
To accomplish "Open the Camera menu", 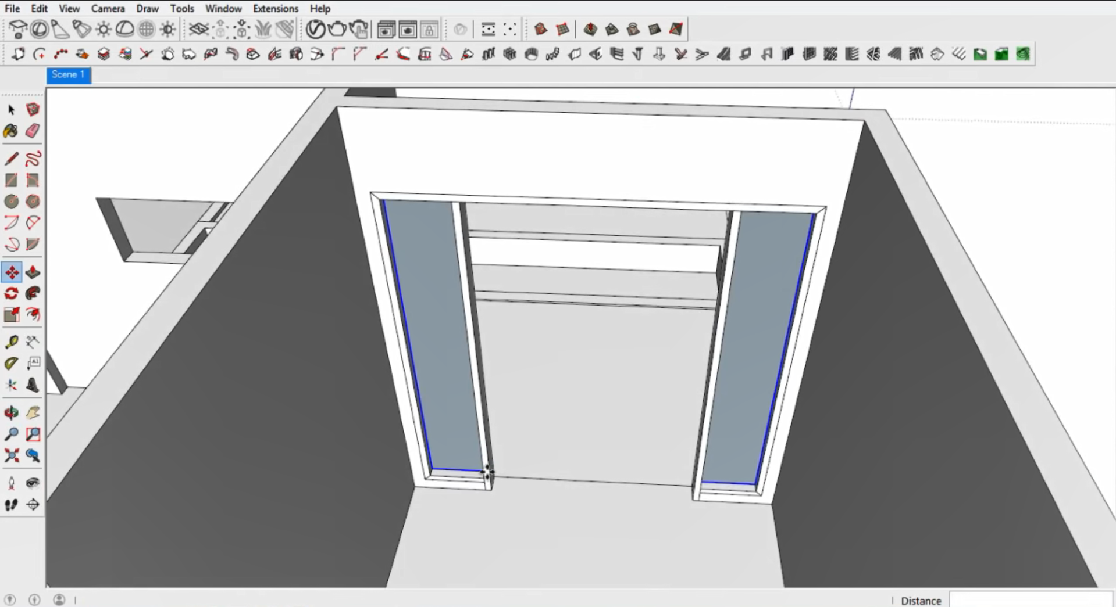I will click(x=108, y=9).
